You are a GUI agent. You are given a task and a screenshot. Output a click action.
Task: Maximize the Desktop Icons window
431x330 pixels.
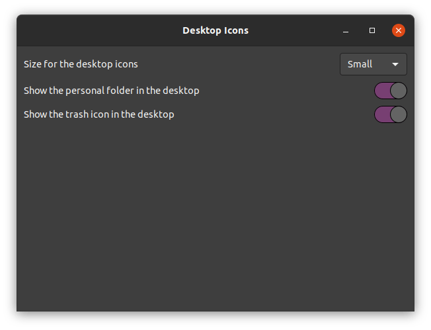(x=372, y=30)
